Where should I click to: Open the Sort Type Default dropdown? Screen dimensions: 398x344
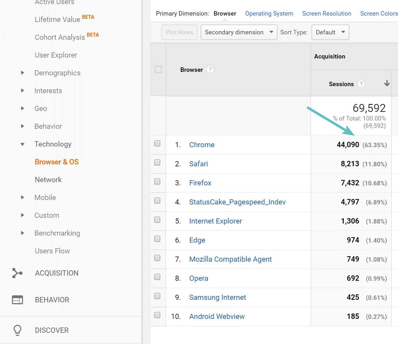point(330,32)
